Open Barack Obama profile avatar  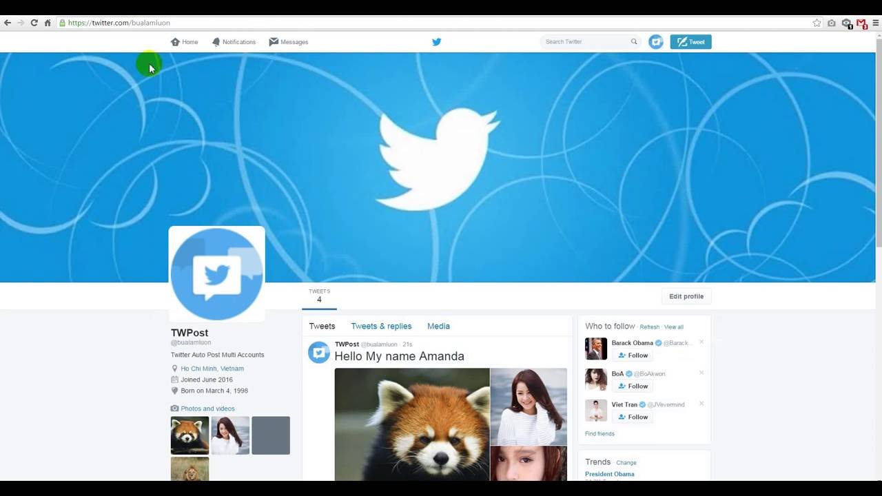(x=596, y=349)
